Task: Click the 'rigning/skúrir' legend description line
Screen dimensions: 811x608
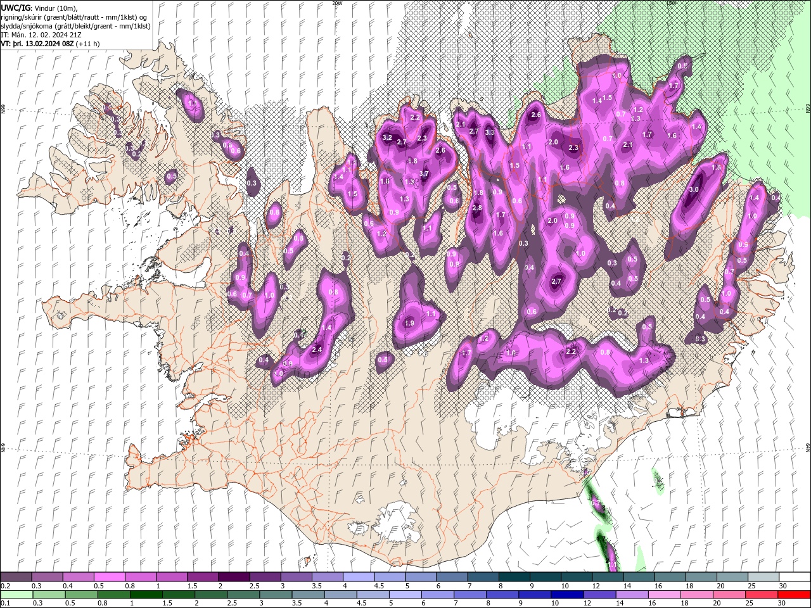Action: click(x=74, y=16)
